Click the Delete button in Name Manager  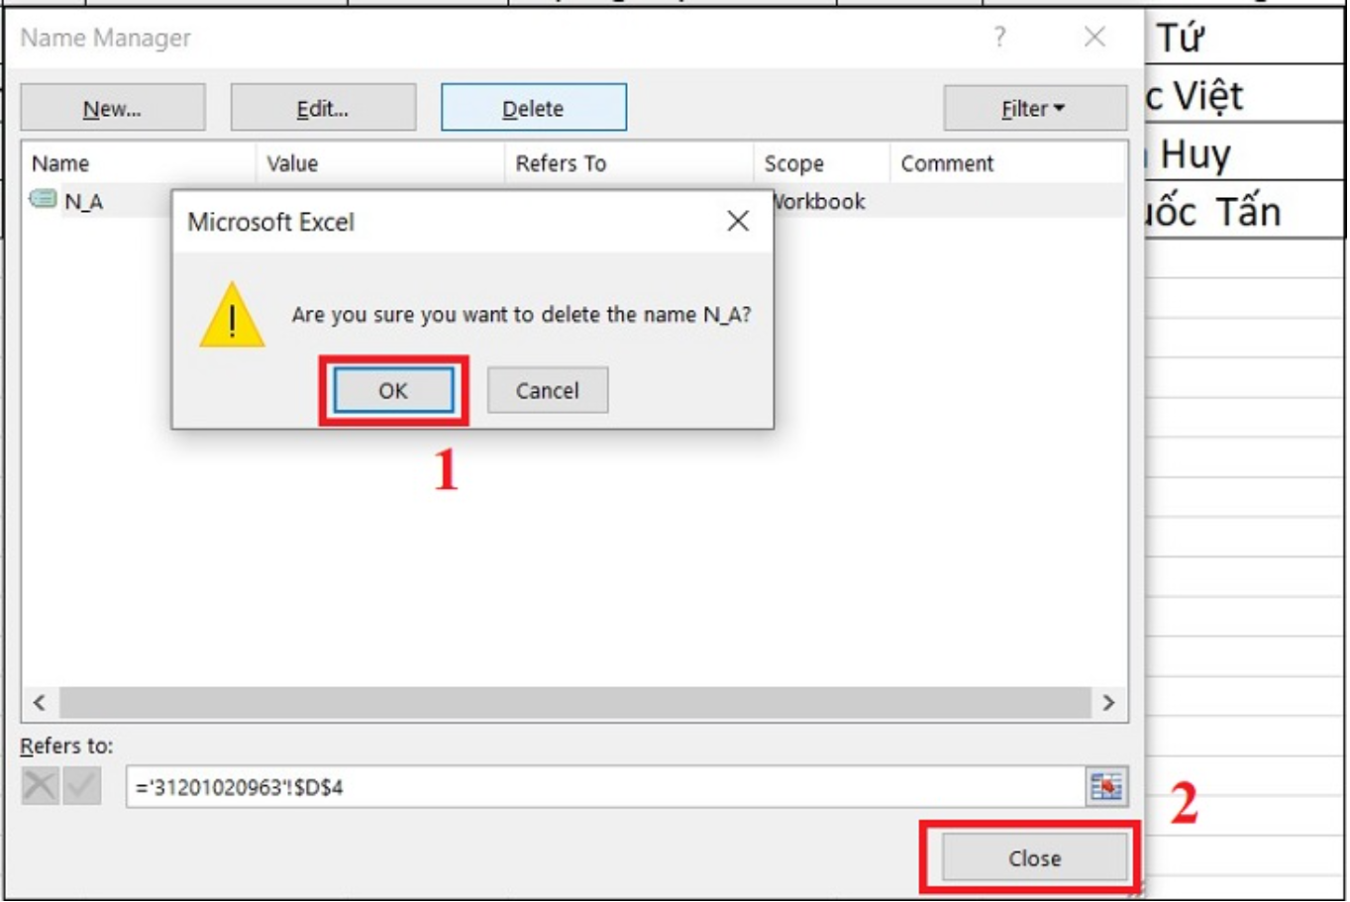[533, 108]
